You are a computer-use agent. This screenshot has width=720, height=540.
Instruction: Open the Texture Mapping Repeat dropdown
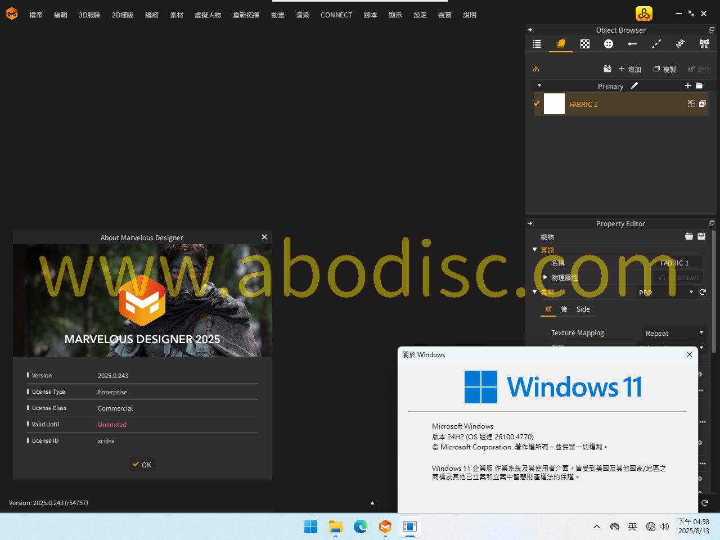pos(674,333)
